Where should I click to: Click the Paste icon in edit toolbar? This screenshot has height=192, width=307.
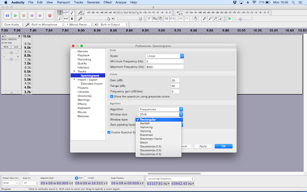coord(161,19)
